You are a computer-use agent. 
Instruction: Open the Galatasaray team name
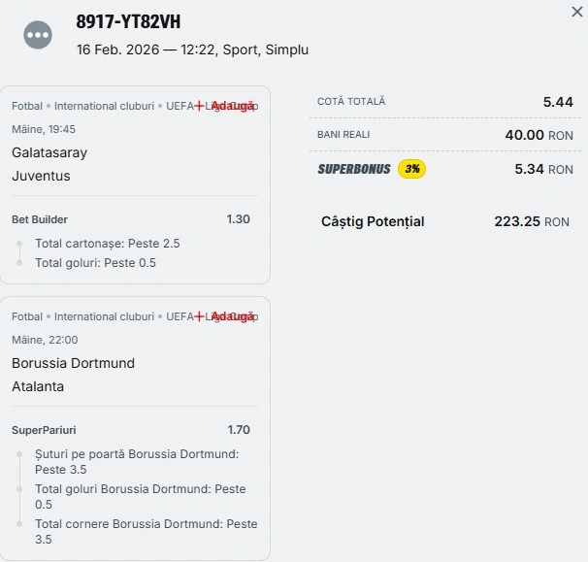(x=49, y=152)
